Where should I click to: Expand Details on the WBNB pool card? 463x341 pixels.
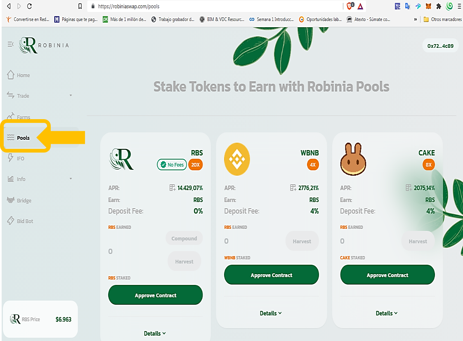tap(271, 313)
